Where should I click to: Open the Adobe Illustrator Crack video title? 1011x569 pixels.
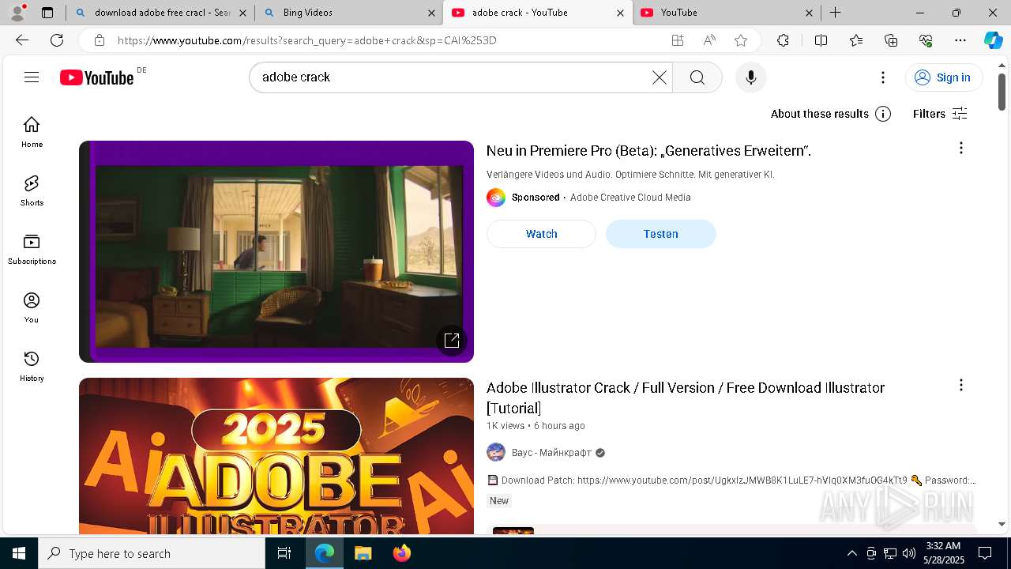[x=686, y=398]
